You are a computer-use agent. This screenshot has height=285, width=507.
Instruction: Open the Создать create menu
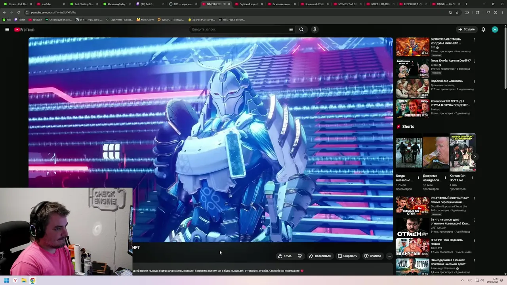(x=466, y=30)
